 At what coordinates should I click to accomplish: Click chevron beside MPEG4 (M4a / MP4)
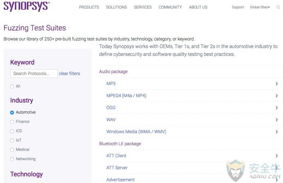point(276,96)
